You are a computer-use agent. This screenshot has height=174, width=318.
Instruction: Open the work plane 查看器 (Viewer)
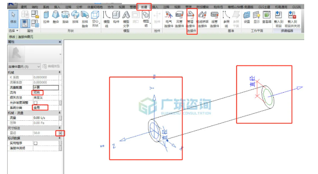click(x=267, y=17)
